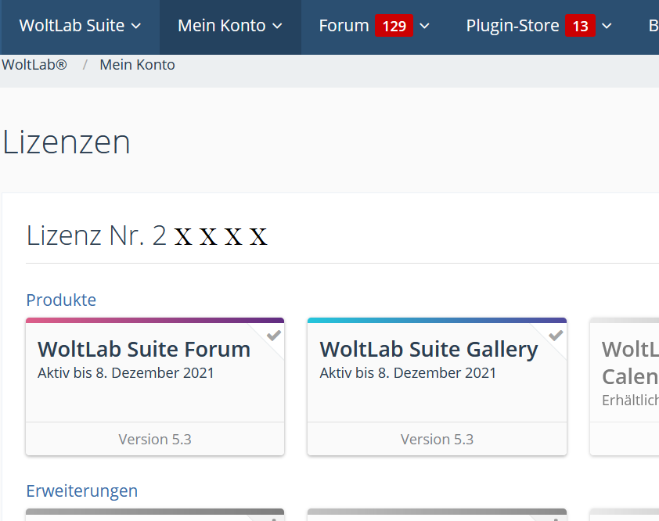The image size is (659, 521).
Task: Open the Forum navigation item
Action: tap(344, 26)
